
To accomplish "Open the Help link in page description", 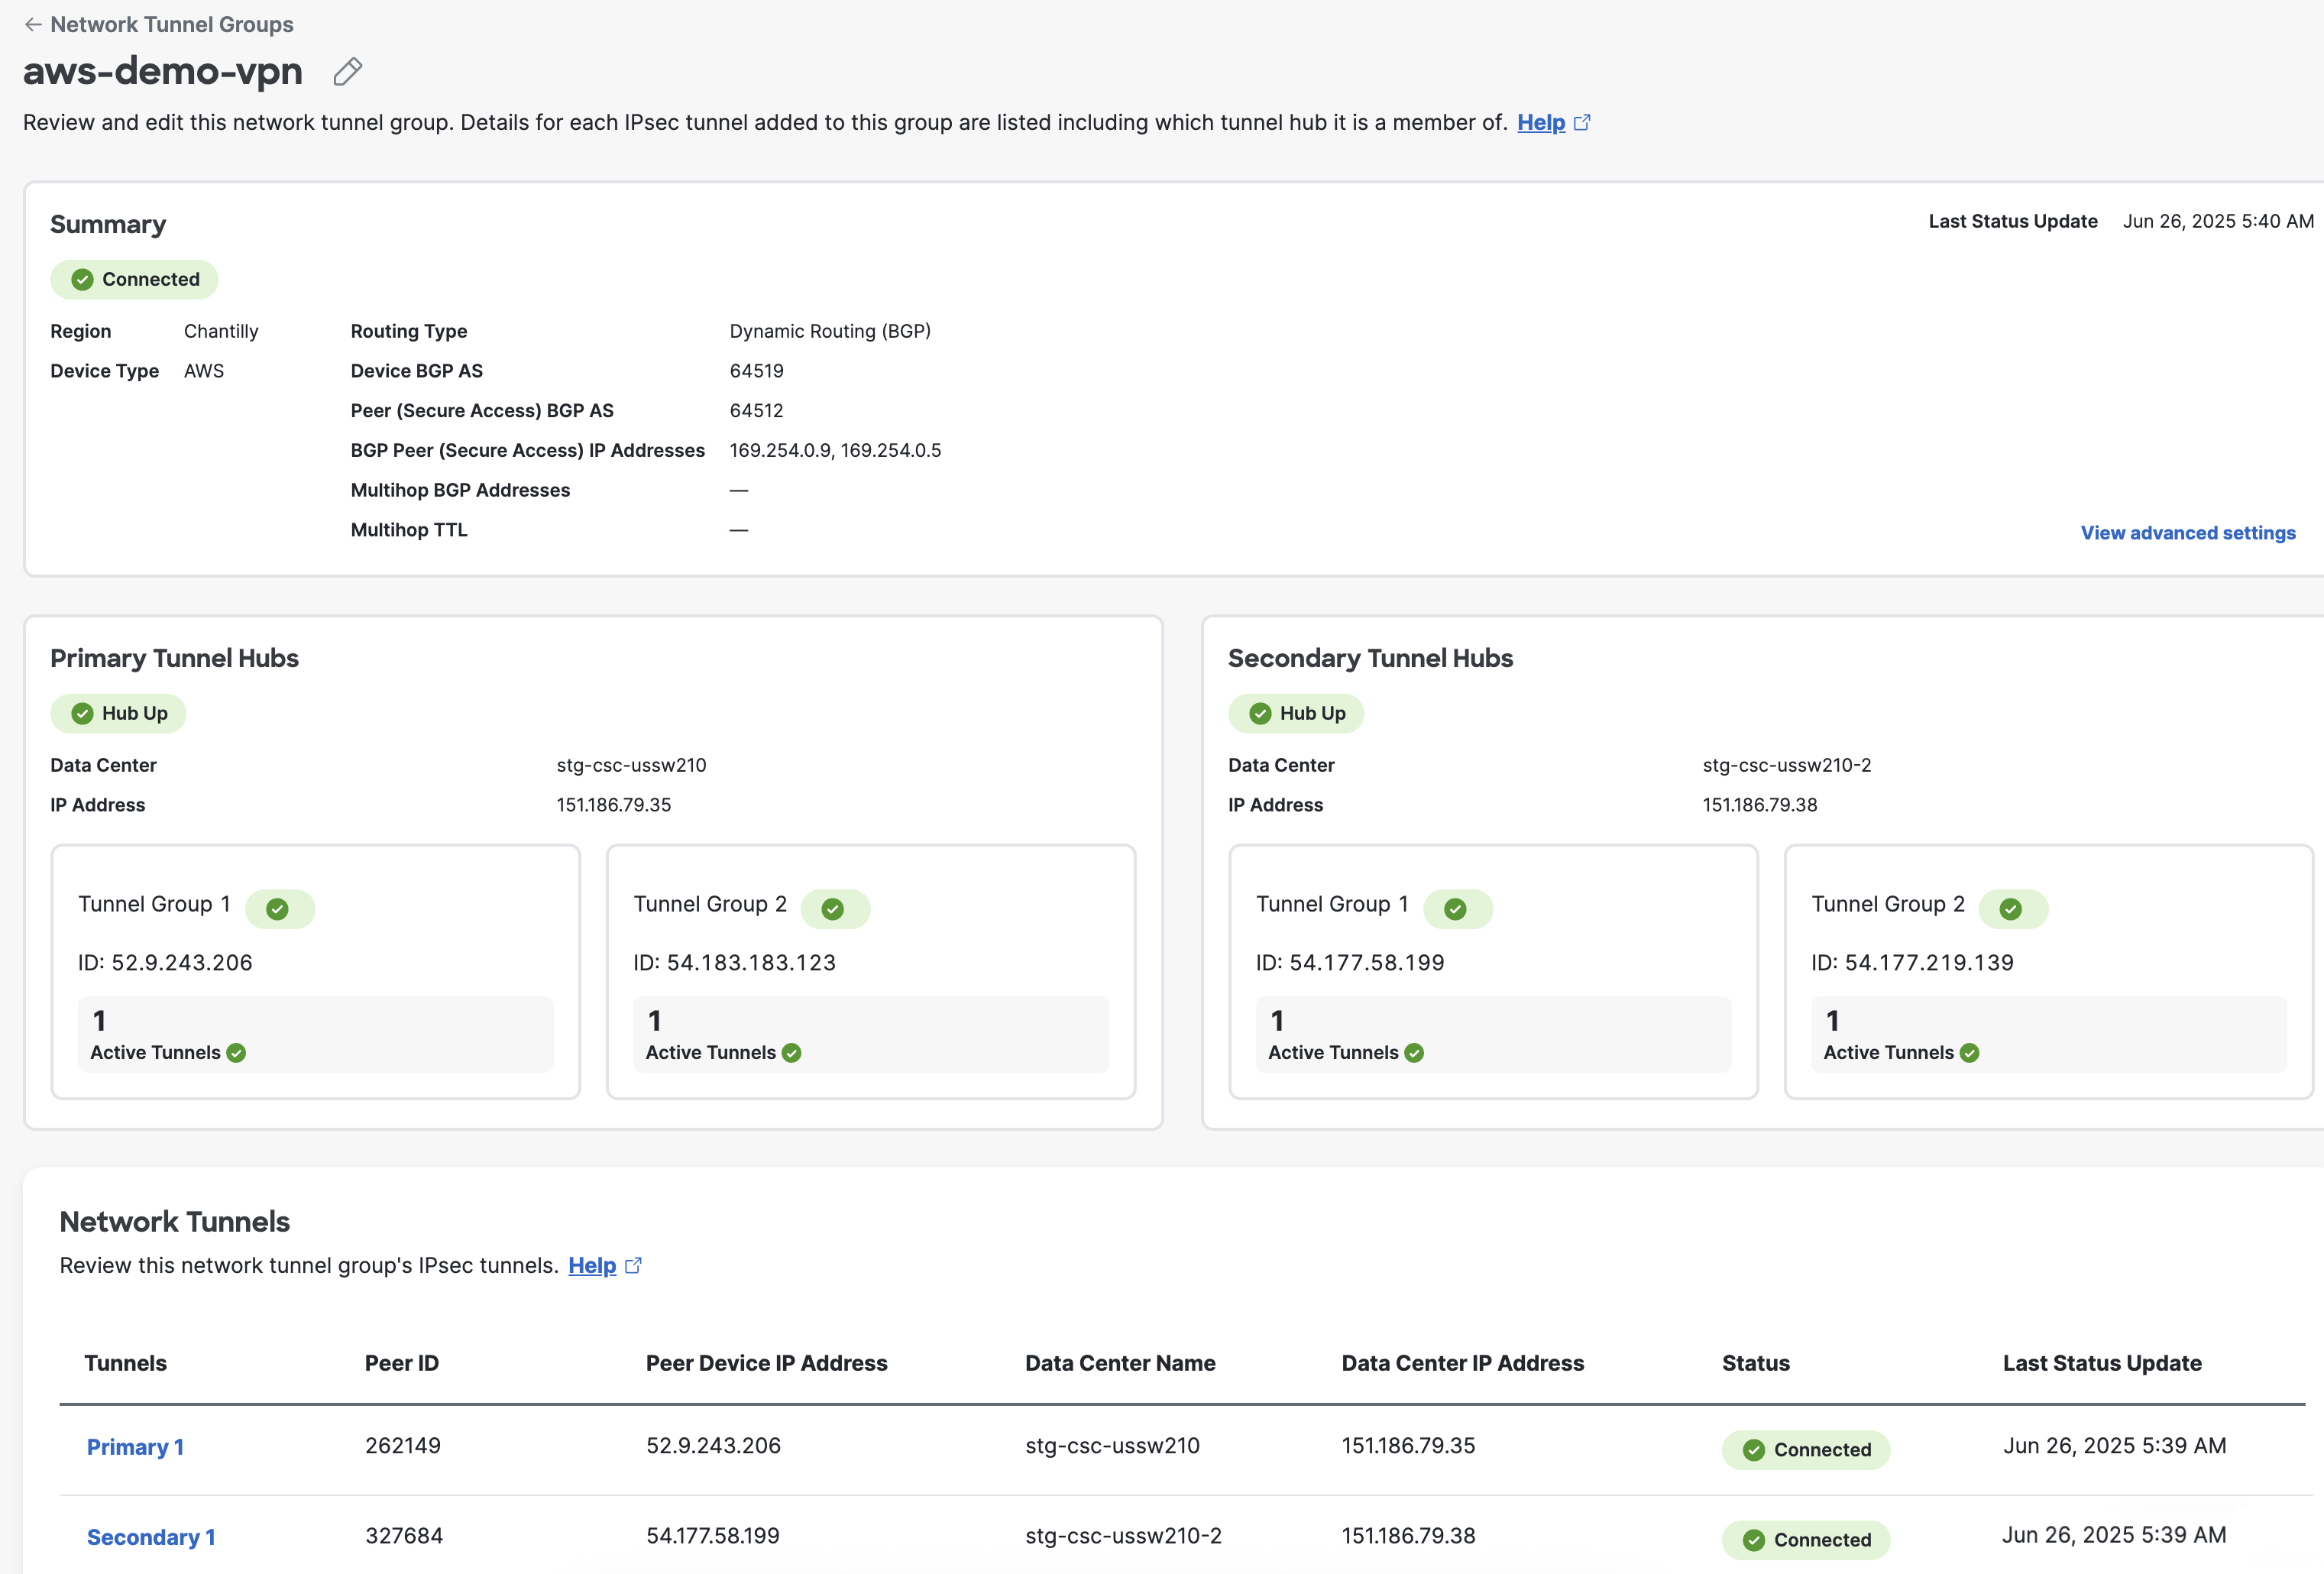I will (1541, 122).
